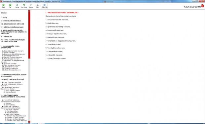The height and width of the screenshot is (124, 205).
Task: Click '5. Parayla Ölçülme Kavramı,' in main content
Action: tap(56, 34)
